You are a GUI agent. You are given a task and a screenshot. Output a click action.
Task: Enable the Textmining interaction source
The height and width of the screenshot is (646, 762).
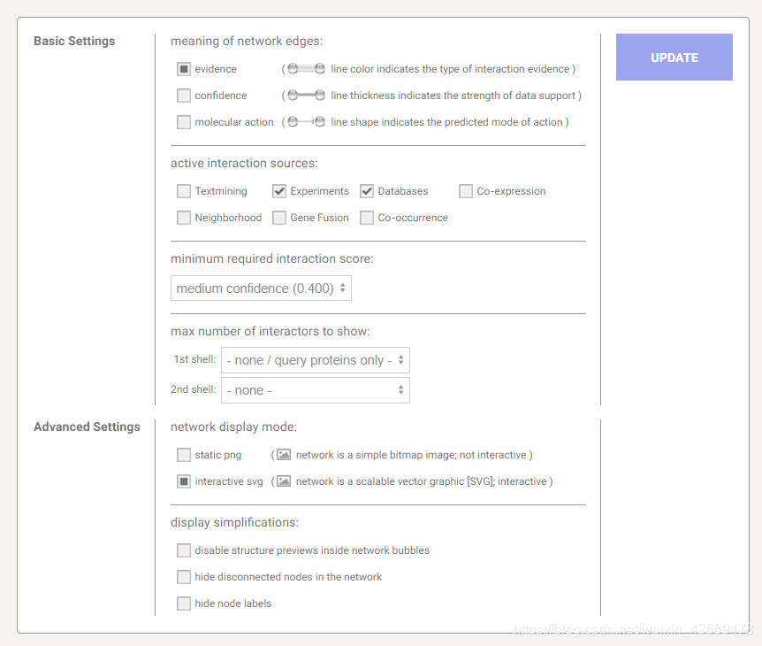(184, 191)
